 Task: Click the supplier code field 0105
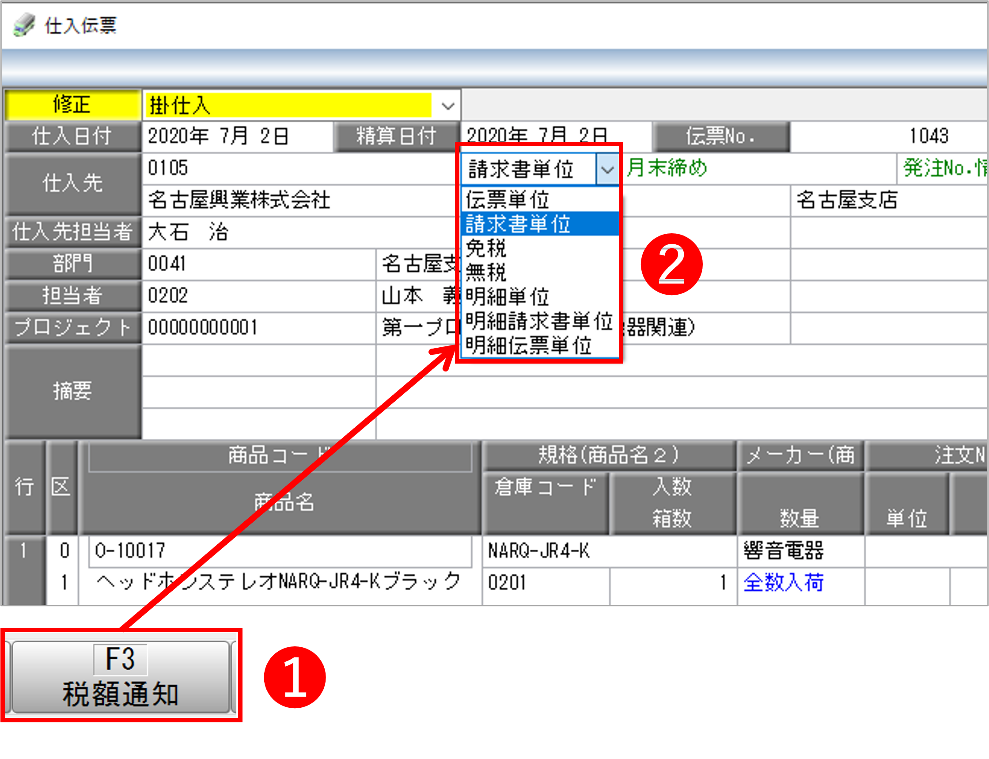(301, 168)
